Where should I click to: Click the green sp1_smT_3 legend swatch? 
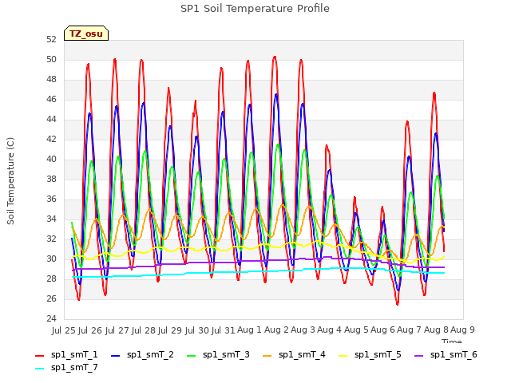coord(192,356)
